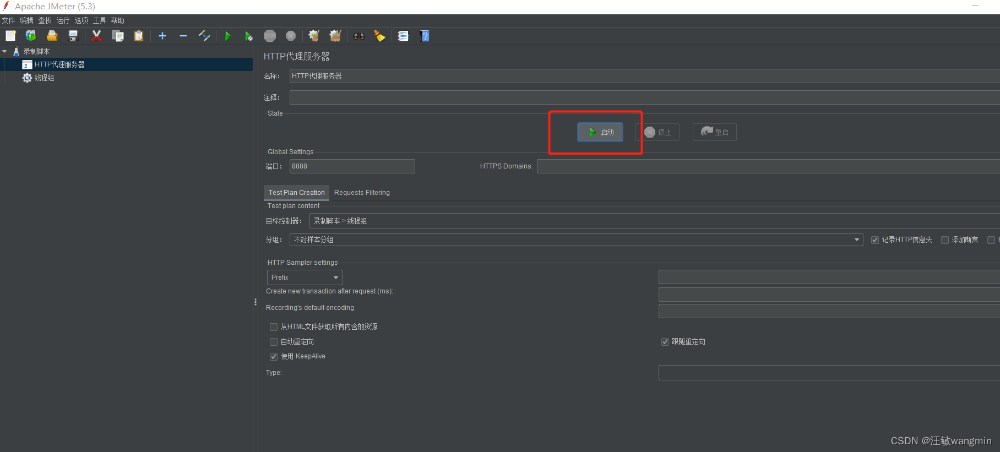Click the 启动 start button
This screenshot has height=452, width=1000.
600,132
